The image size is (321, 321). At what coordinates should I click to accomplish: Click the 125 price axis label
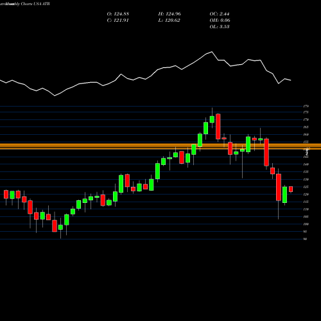(306, 187)
